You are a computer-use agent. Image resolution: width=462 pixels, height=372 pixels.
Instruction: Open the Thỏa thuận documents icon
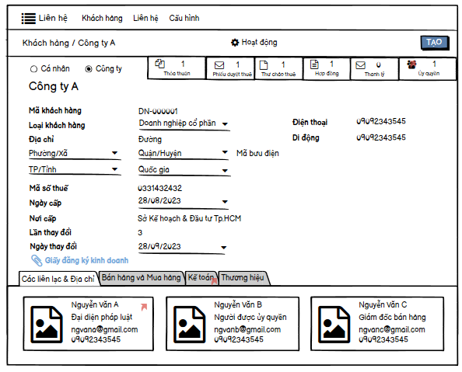[x=159, y=63]
